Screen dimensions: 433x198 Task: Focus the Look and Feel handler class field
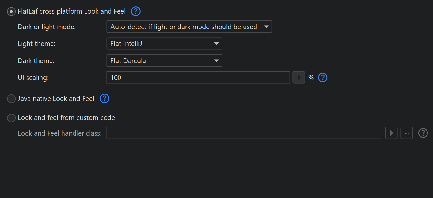click(244, 133)
